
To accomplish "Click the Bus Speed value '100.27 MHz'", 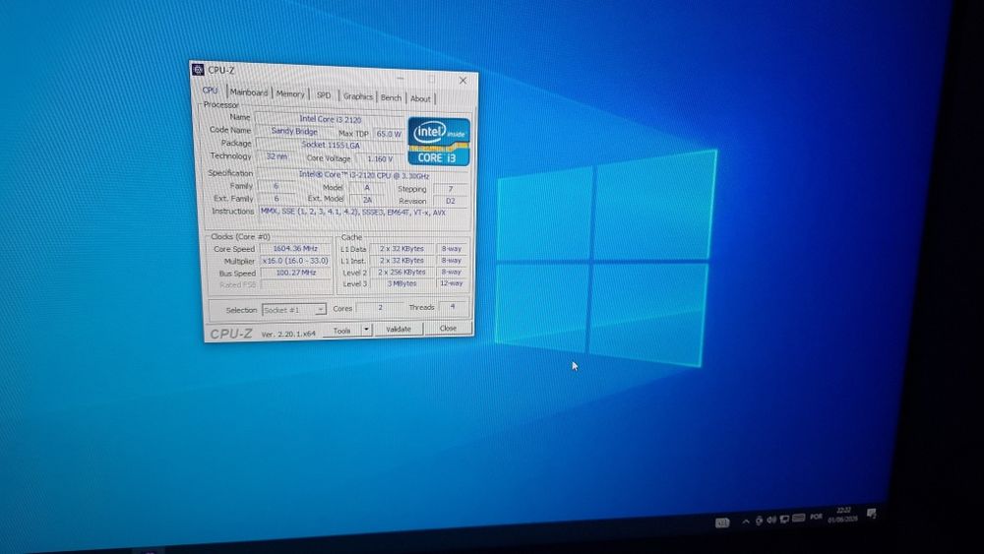I will click(x=295, y=273).
